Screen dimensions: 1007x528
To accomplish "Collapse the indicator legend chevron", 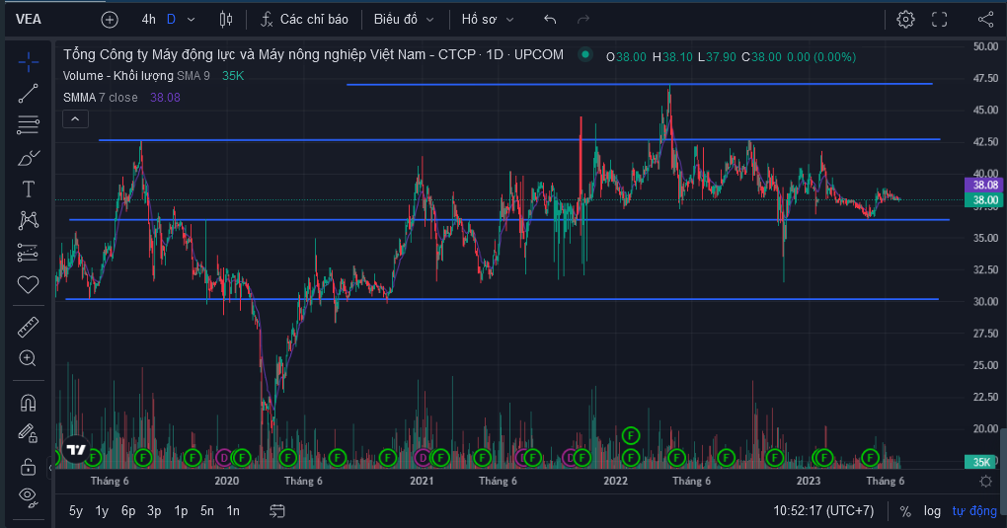I will click(75, 119).
